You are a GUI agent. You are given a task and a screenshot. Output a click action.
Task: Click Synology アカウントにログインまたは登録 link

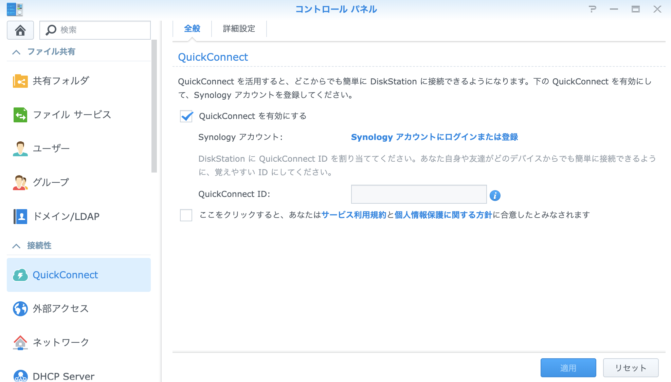point(434,137)
